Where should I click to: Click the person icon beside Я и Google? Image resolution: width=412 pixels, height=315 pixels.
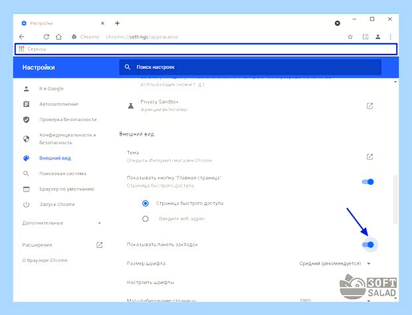click(x=27, y=89)
